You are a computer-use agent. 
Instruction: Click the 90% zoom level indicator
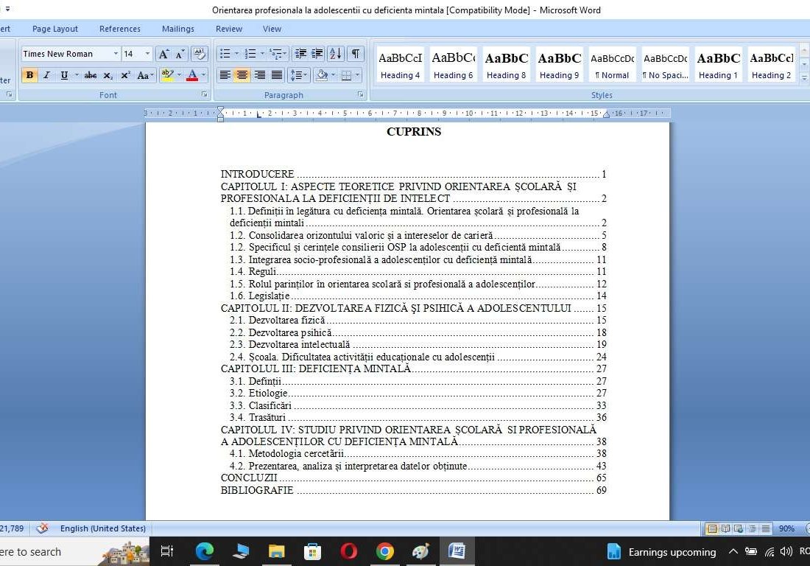pos(786,528)
